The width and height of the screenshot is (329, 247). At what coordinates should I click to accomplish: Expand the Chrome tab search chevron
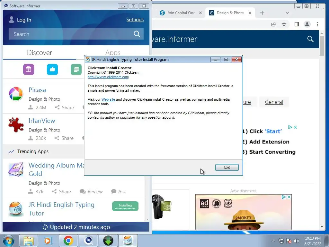287,13
